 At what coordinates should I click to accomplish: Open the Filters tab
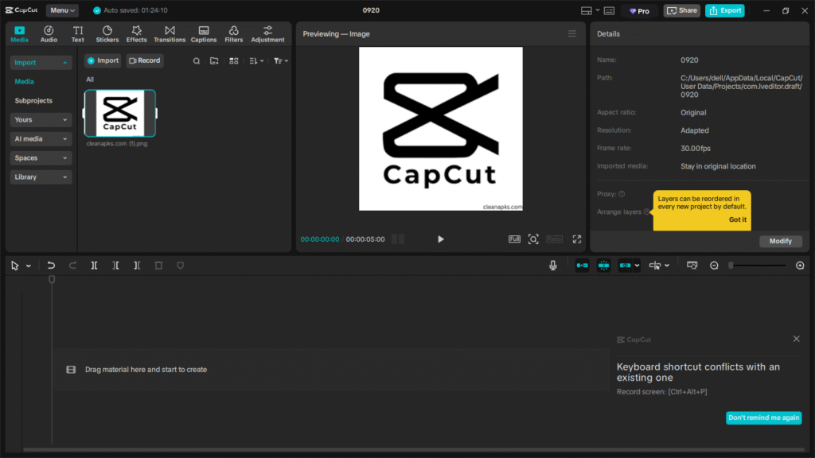tap(233, 33)
